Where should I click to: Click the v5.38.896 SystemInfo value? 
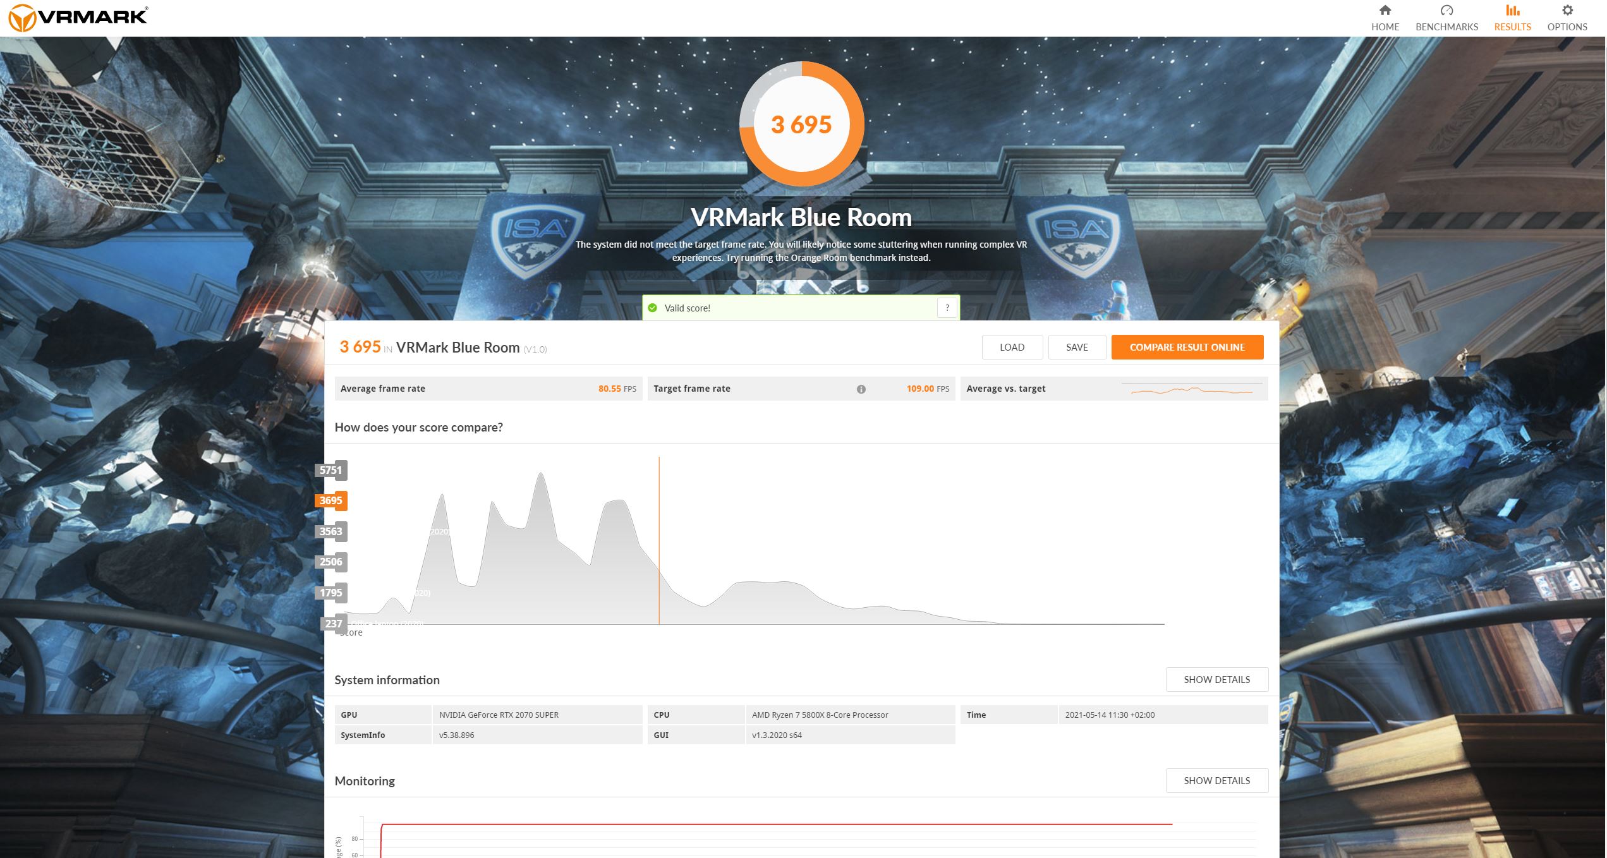456,735
